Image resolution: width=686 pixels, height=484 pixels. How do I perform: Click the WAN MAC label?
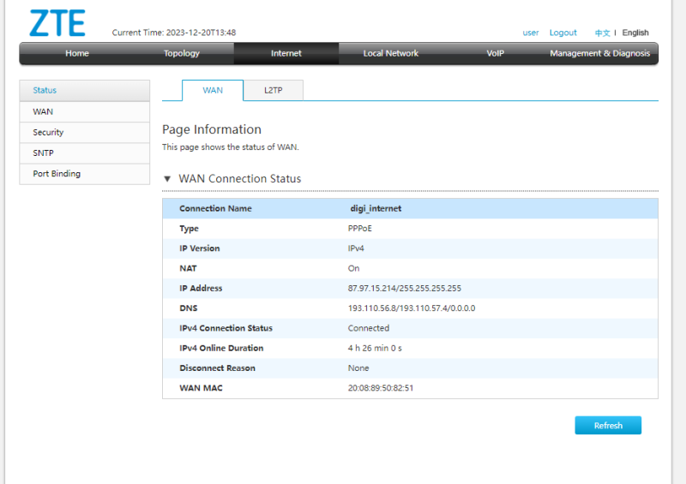201,388
